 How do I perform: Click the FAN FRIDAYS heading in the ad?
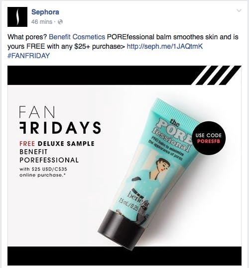click(x=60, y=120)
